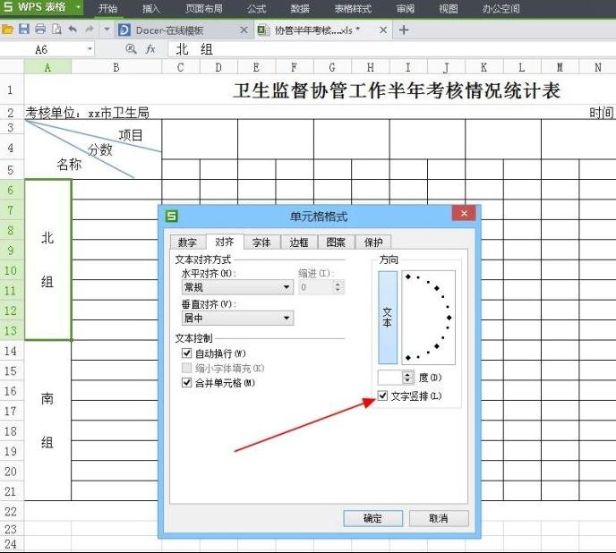Save the workbook with the floppy icon
Viewport: 616px width, 553px height.
click(24, 29)
